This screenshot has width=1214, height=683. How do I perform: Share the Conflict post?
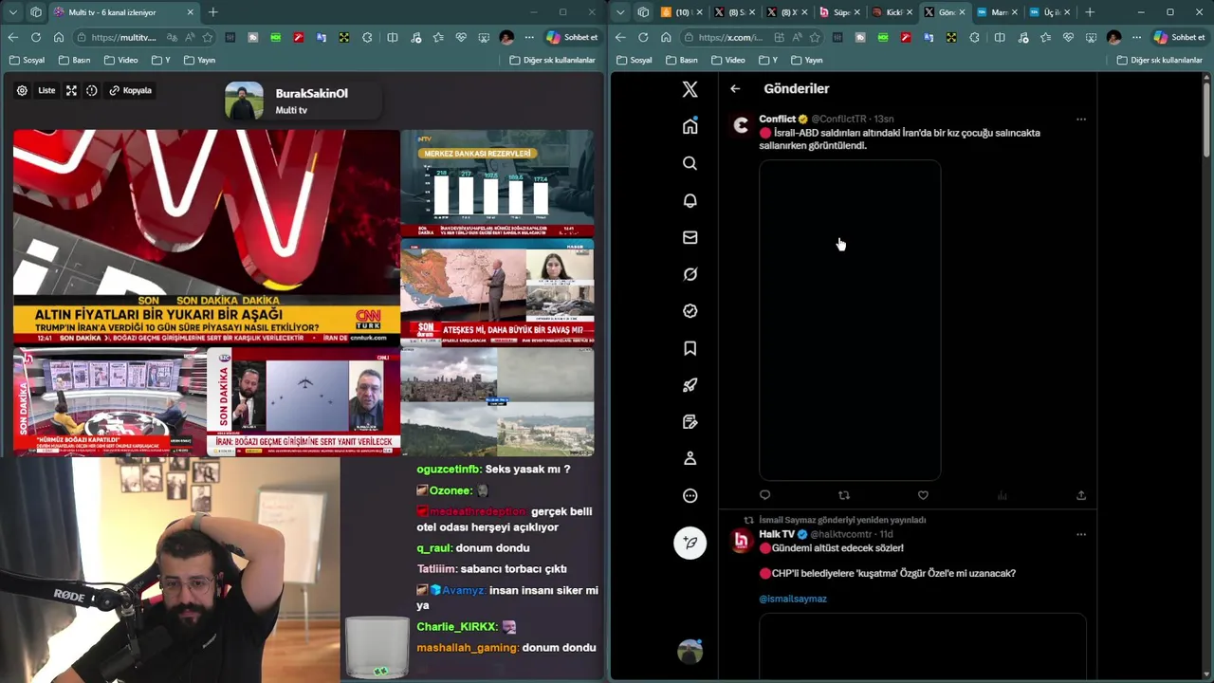click(1080, 495)
